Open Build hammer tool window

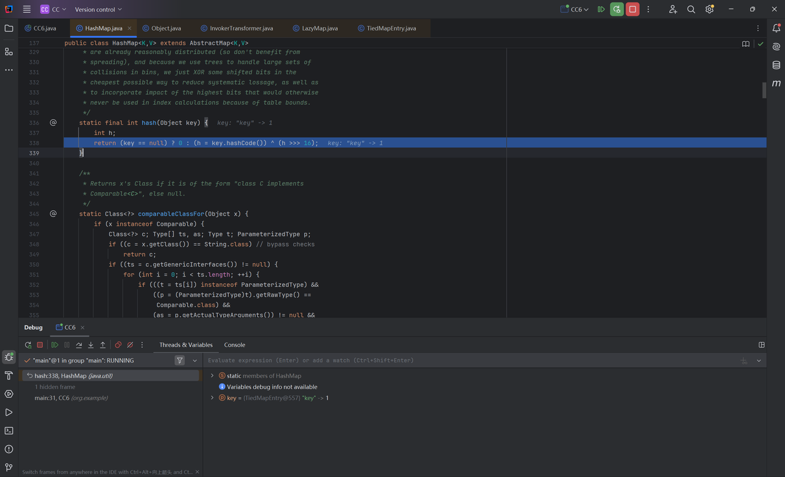pyautogui.click(x=9, y=375)
